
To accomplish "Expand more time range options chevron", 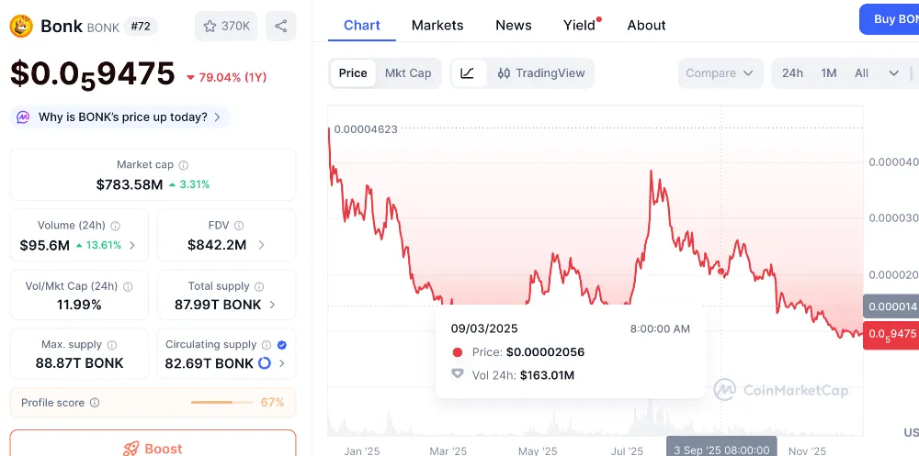I will pos(893,73).
